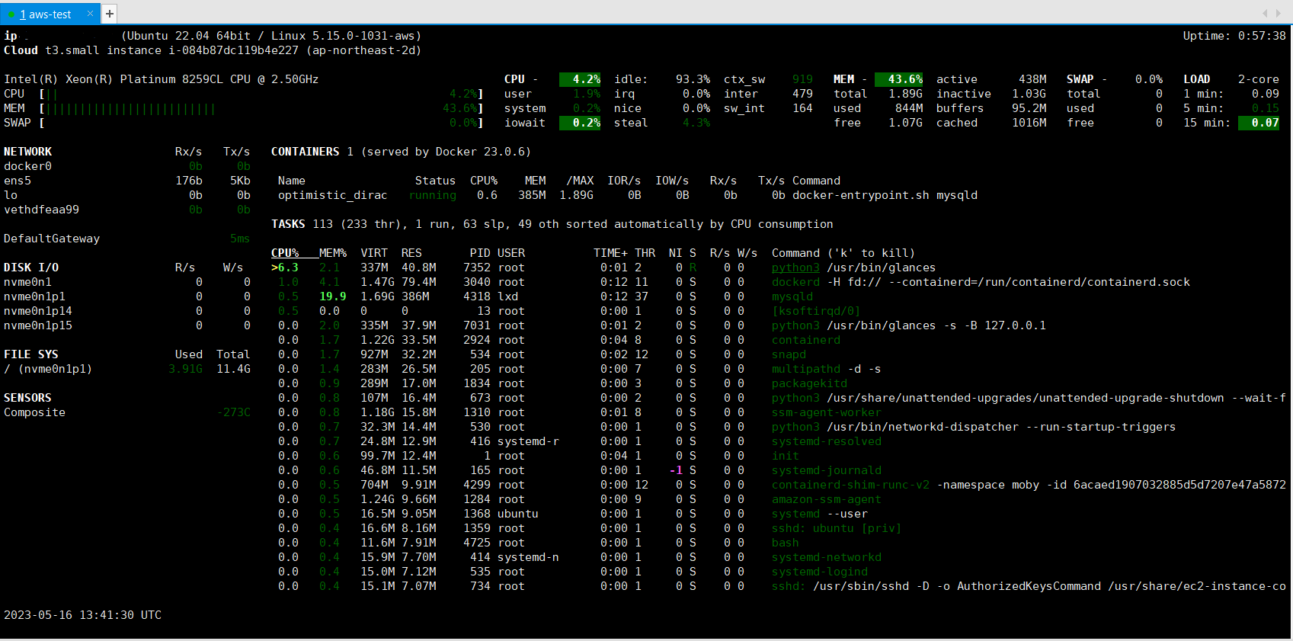Click the packagekitd process
Image resolution: width=1293 pixels, height=641 pixels.
pyautogui.click(x=809, y=383)
